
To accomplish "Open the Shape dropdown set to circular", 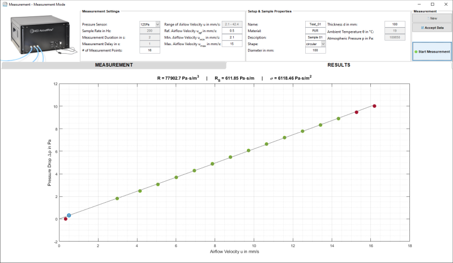I will click(x=315, y=44).
